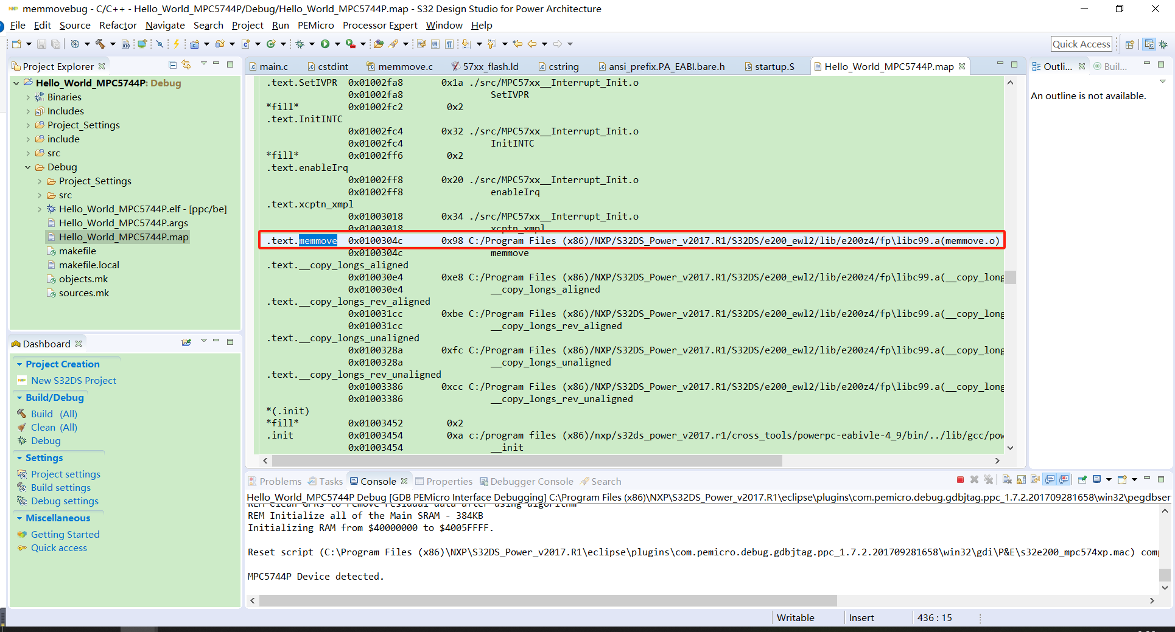The width and height of the screenshot is (1175, 632).
Task: Open the PEMicro menu
Action: pyautogui.click(x=315, y=25)
